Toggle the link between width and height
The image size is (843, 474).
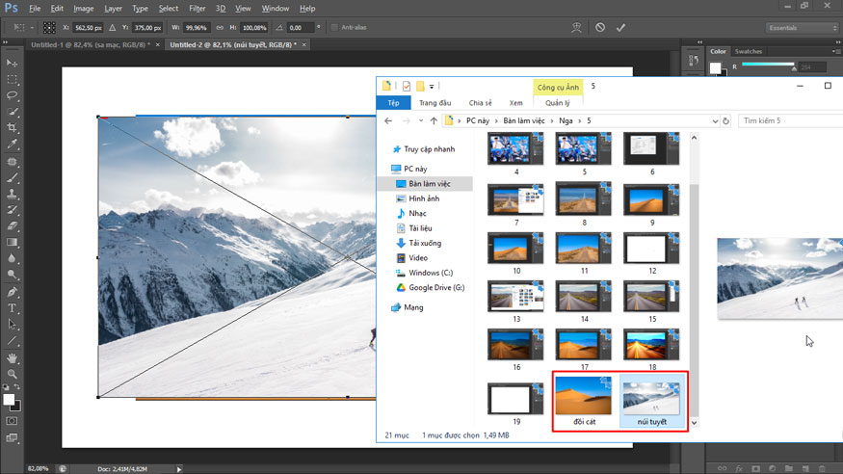point(221,28)
